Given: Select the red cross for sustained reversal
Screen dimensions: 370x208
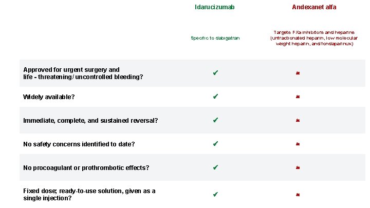Looking at the screenshot, I should click(298, 120).
